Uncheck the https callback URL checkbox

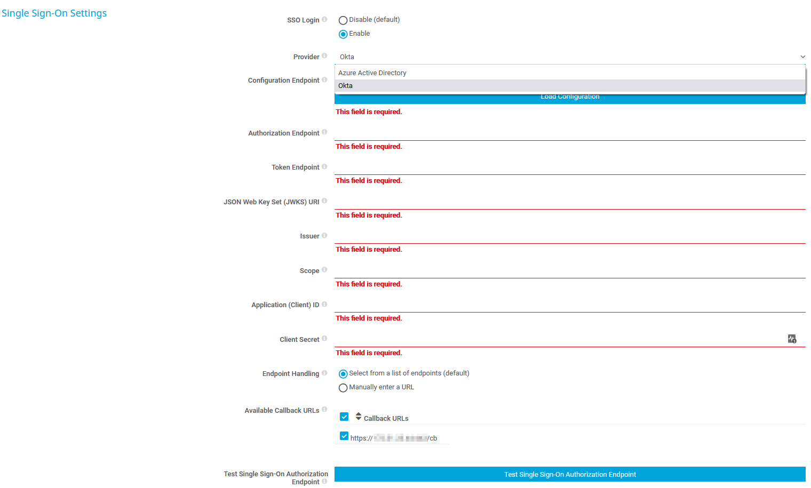click(x=344, y=436)
